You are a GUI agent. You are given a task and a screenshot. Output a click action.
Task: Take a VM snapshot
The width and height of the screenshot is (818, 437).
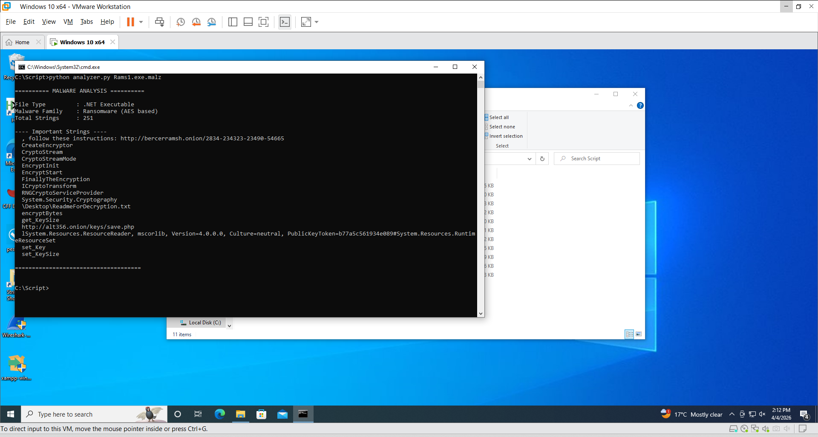point(181,22)
